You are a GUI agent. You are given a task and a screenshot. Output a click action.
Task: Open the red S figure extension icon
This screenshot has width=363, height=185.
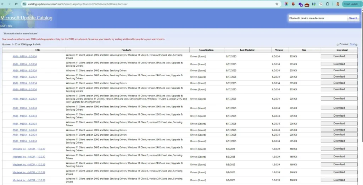click(x=293, y=4)
